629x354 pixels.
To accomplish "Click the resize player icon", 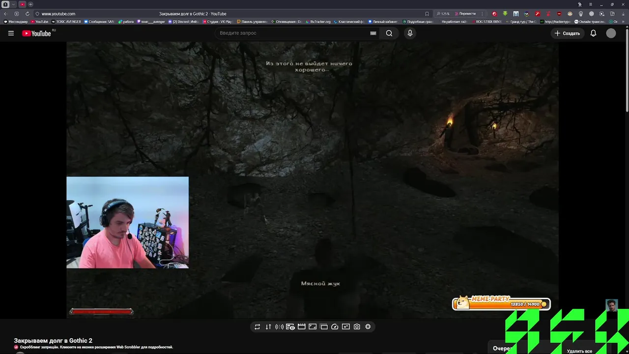I will (x=313, y=326).
